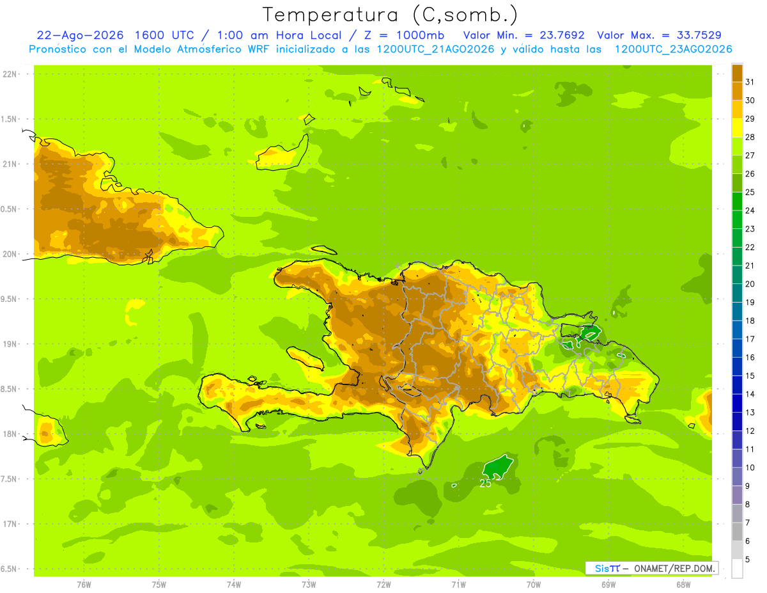767x593 pixels.
Task: Click the "70W" longitude axis label
Action: (x=534, y=585)
